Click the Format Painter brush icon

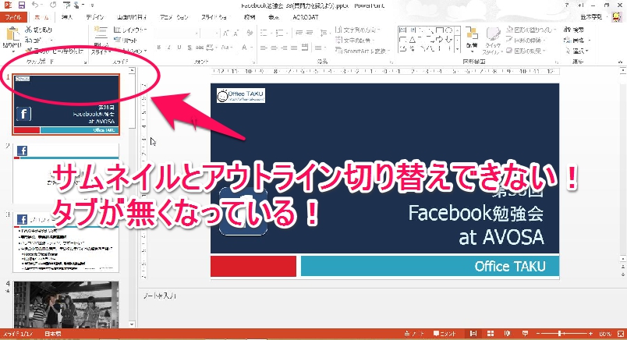coord(28,51)
